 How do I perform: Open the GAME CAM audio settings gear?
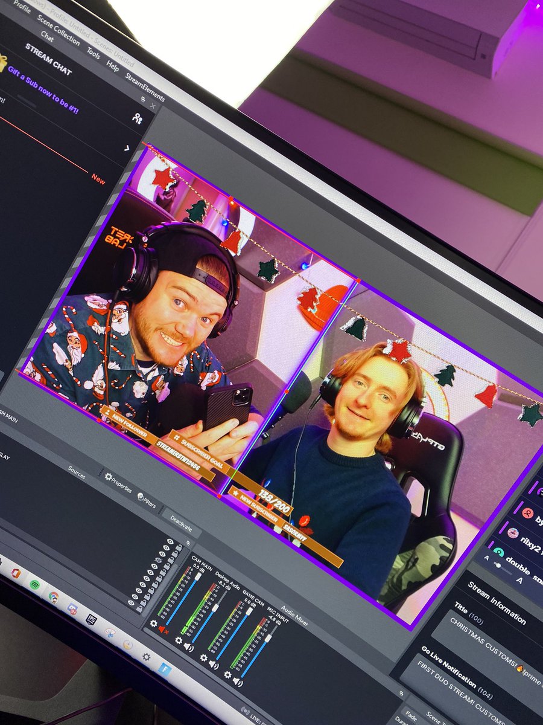pyautogui.click(x=204, y=657)
